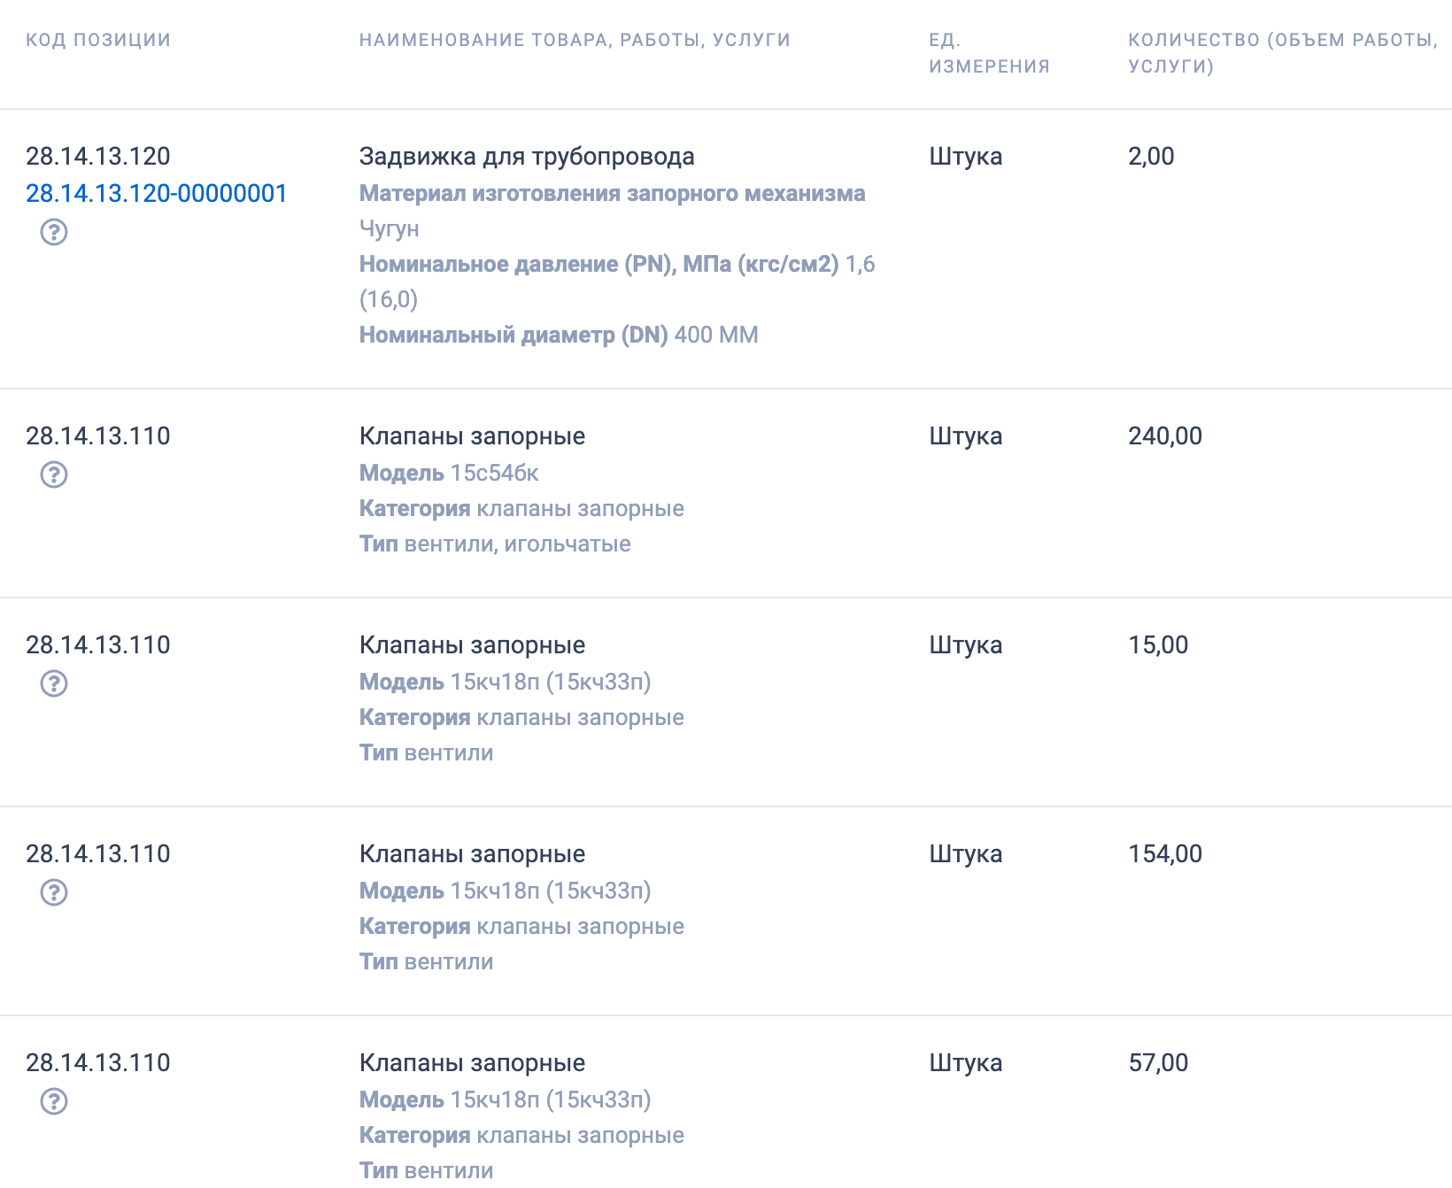Click 'Номинальный диаметр (DN) 400 ММ' attribute
1452x1188 pixels.
coord(559,336)
